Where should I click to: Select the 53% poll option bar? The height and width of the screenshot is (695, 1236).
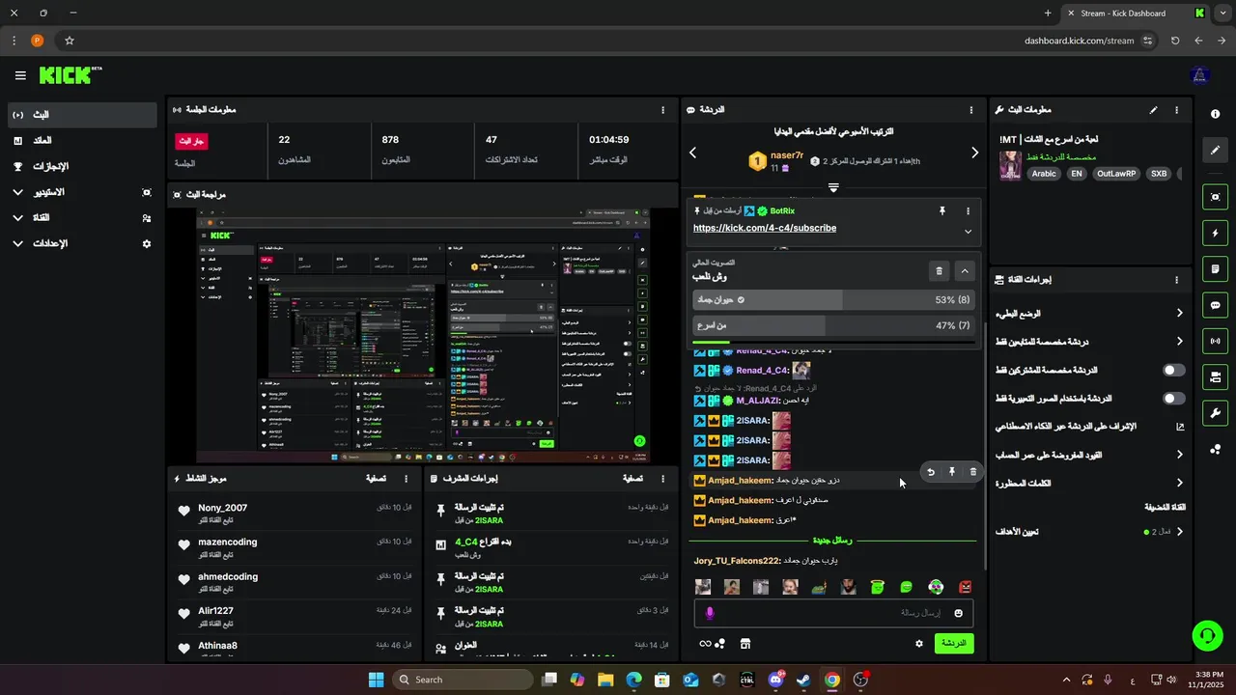[x=833, y=300]
